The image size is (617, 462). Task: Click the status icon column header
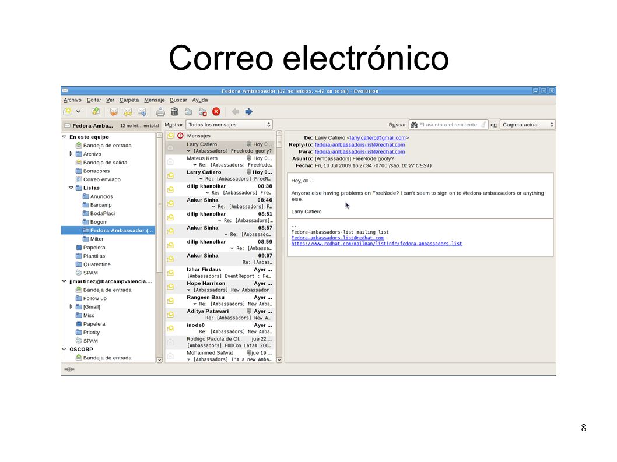click(170, 136)
